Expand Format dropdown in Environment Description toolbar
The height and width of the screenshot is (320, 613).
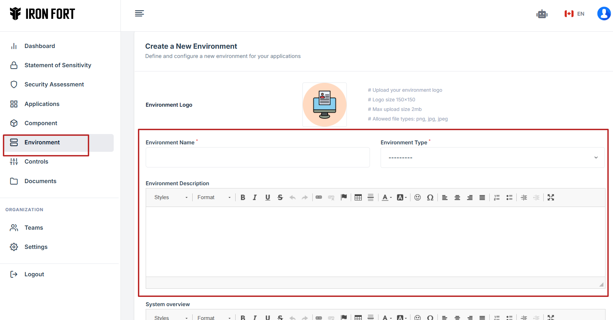[x=214, y=197]
